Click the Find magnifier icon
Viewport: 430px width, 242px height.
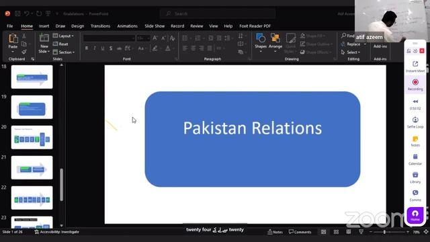[x=344, y=36]
